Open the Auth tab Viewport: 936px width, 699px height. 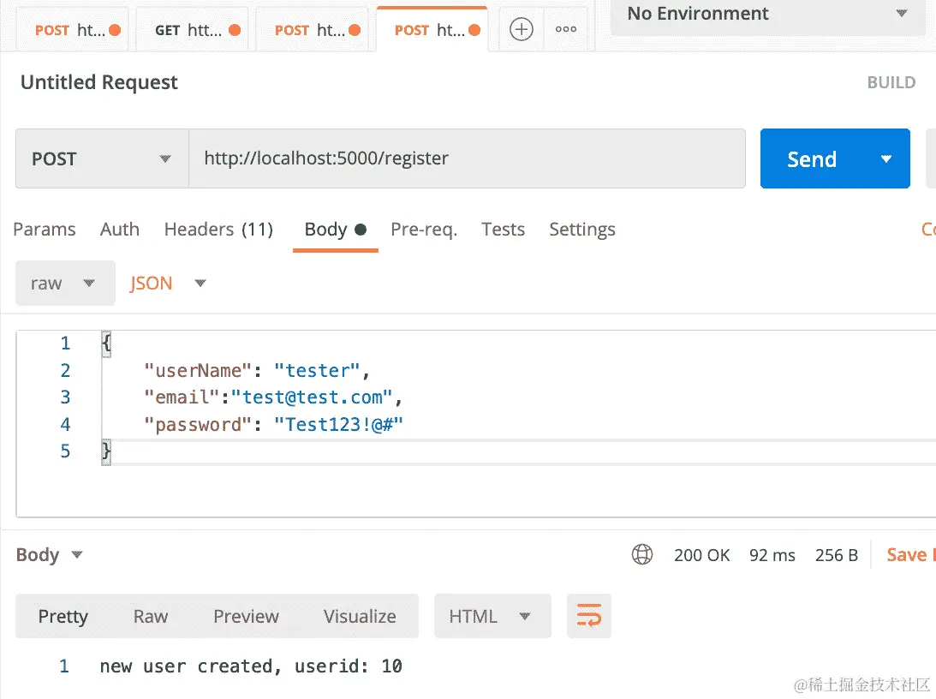pyautogui.click(x=119, y=230)
